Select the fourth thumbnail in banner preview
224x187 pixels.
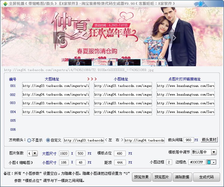(x=154, y=62)
